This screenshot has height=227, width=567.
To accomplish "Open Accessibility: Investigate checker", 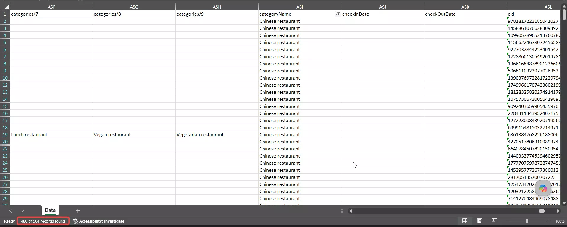I will point(99,221).
